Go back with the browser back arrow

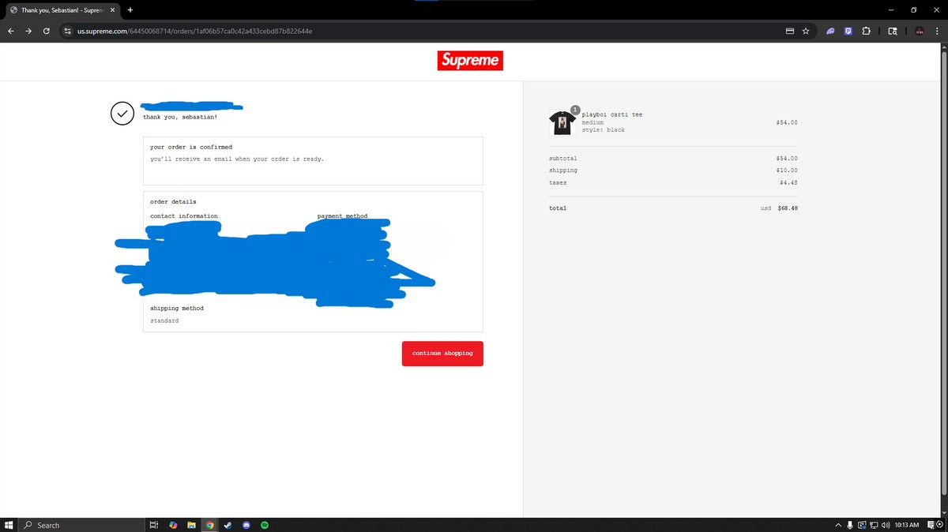[x=11, y=31]
